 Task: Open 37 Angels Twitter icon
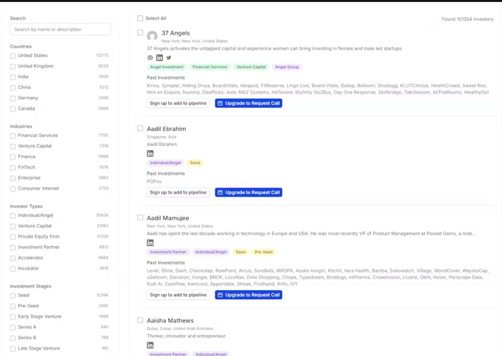tap(169, 57)
